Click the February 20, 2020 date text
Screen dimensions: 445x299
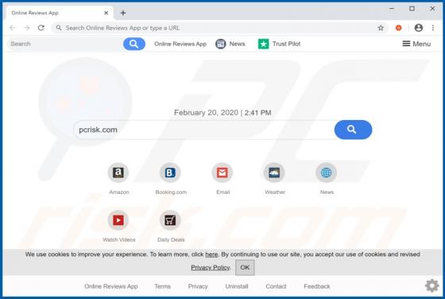206,113
